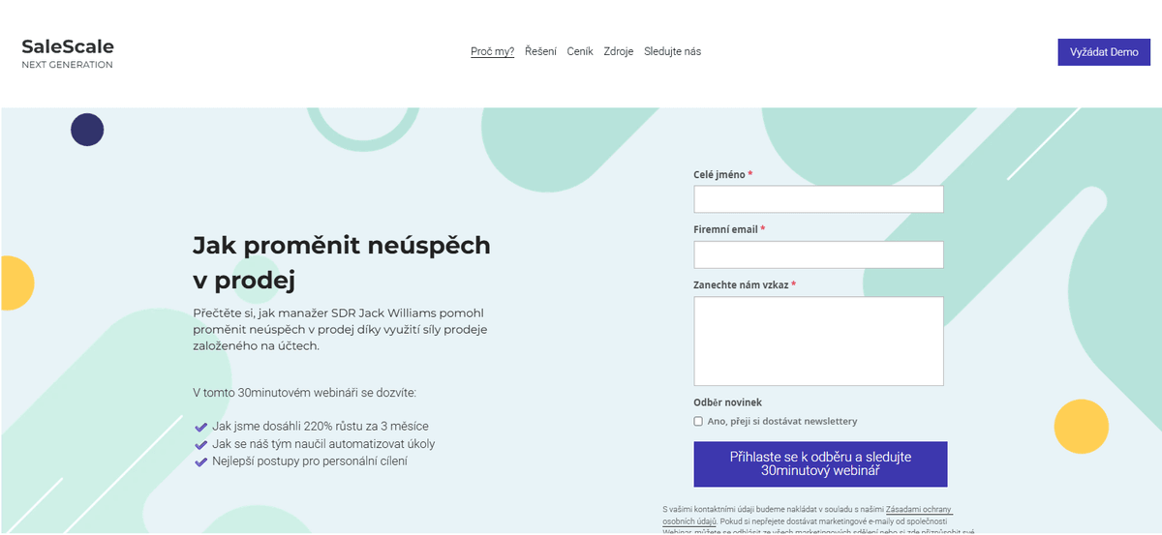The height and width of the screenshot is (535, 1162).
Task: Focus the Firemní email input field
Action: tap(818, 254)
